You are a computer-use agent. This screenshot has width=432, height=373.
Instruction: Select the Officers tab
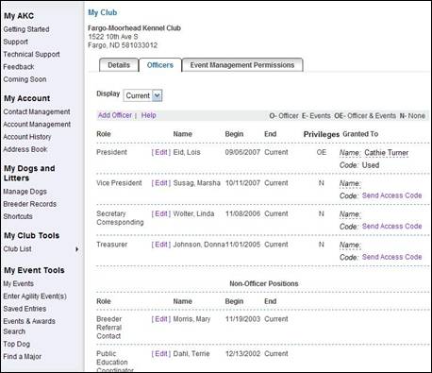click(x=160, y=65)
